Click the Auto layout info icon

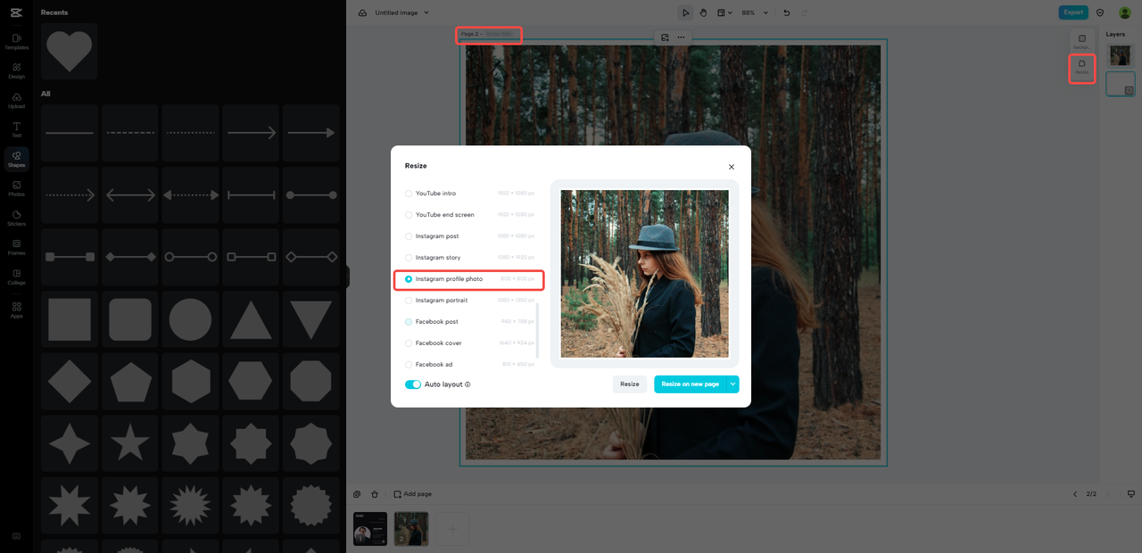468,384
